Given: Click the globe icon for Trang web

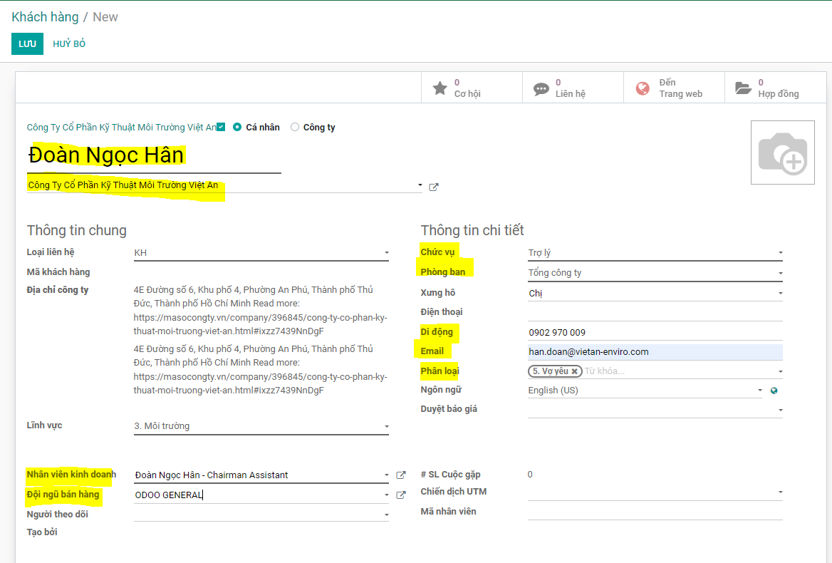Looking at the screenshot, I should tap(643, 88).
